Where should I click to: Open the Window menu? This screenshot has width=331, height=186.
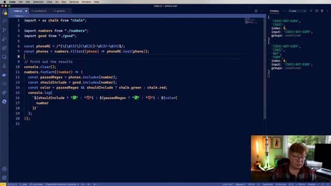point(86,2)
